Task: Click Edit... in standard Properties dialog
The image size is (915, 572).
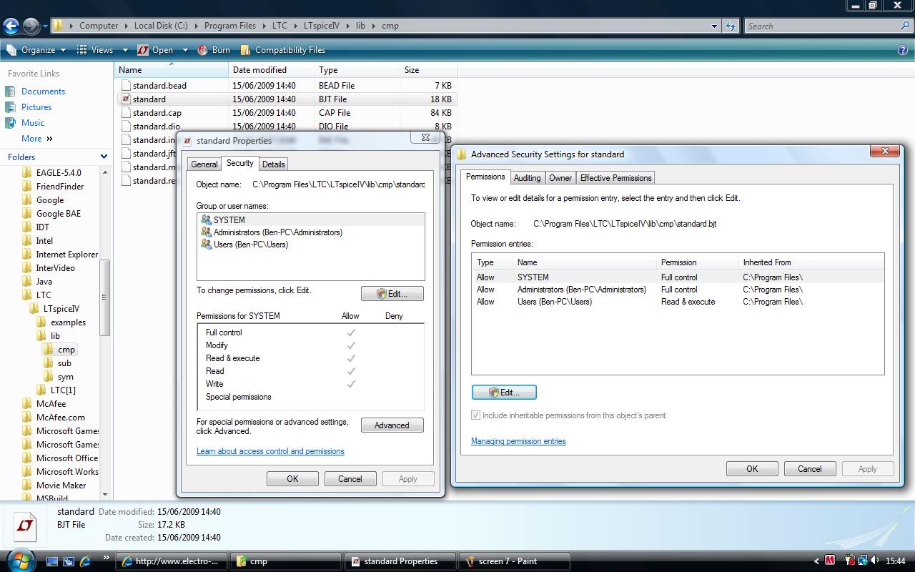Action: (392, 294)
